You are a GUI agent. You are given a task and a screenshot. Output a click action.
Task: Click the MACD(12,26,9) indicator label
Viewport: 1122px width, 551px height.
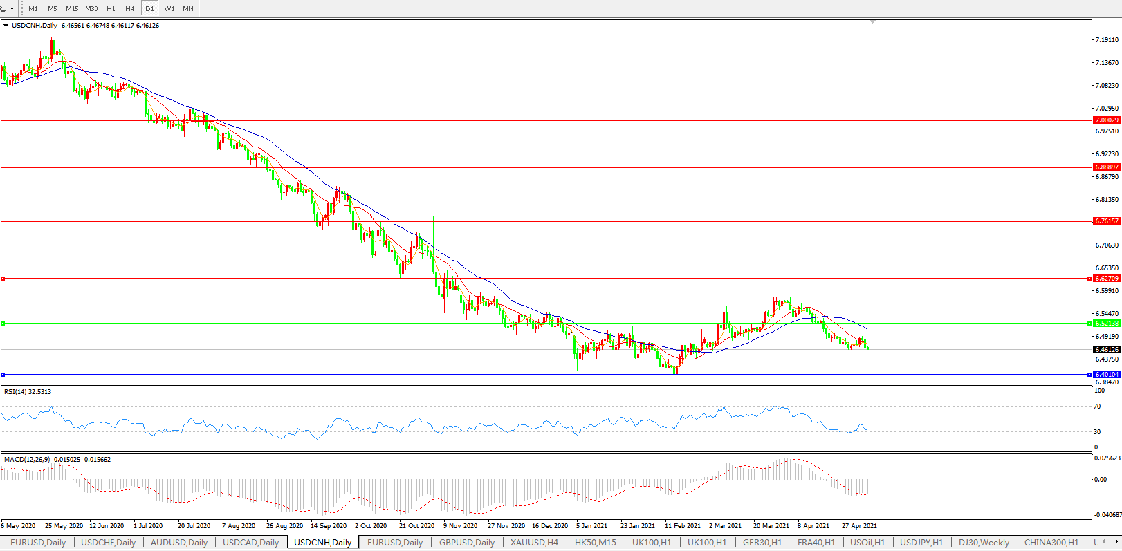[x=57, y=460]
